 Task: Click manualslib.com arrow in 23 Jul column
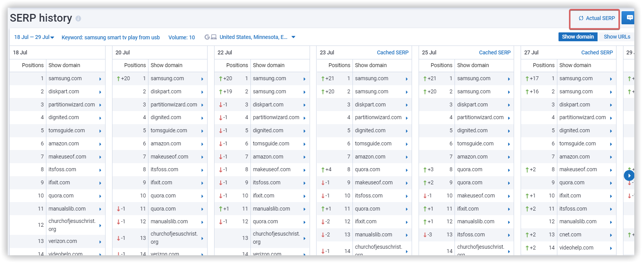[x=407, y=235]
